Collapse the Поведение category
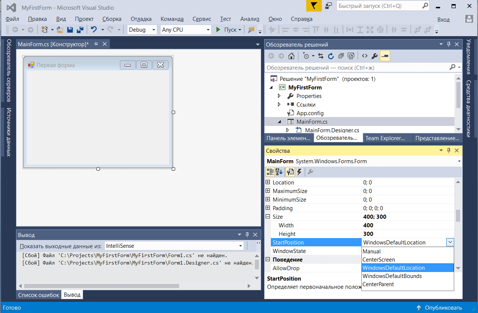 268,259
